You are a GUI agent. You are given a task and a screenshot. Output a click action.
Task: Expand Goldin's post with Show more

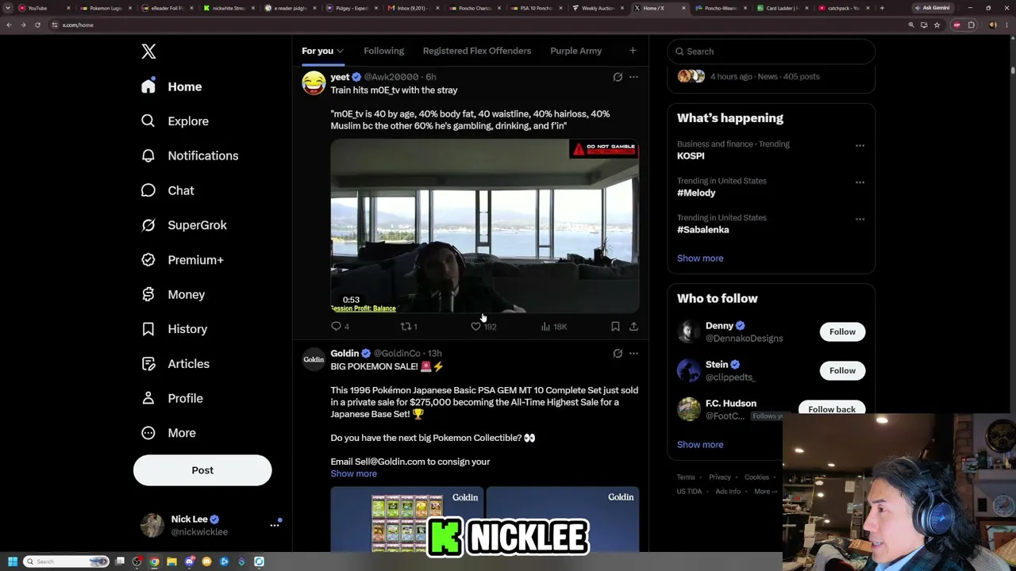coord(353,473)
